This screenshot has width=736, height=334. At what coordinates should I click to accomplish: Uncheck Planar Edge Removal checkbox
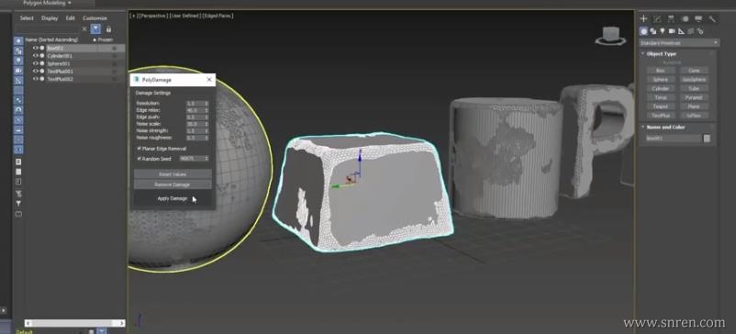(139, 149)
